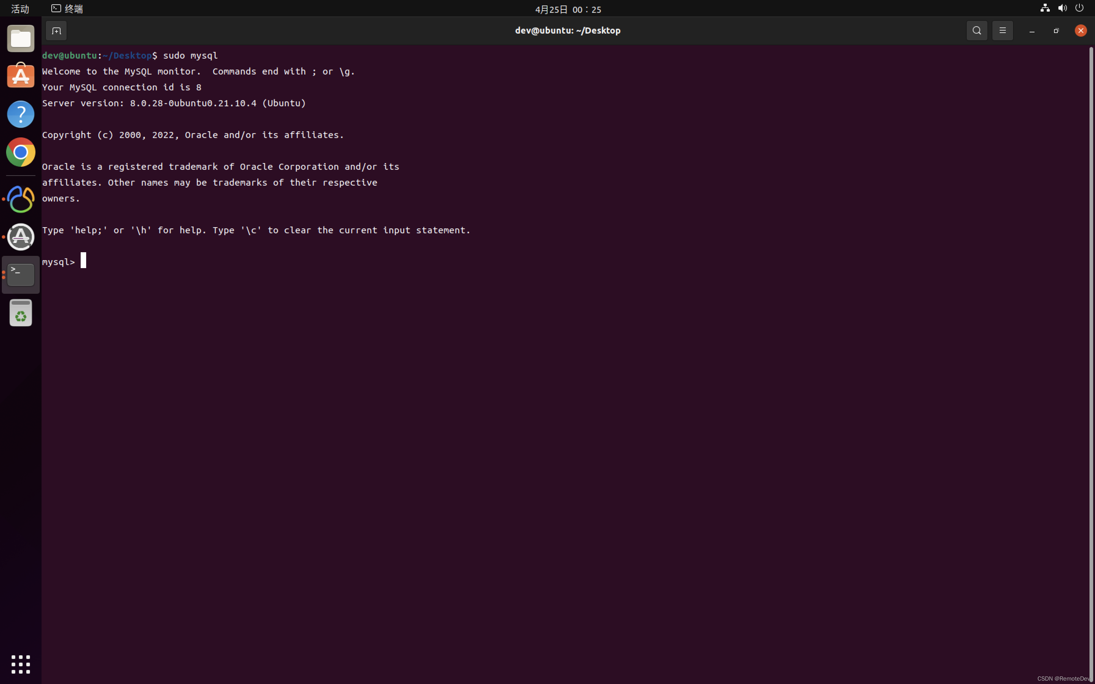This screenshot has height=684, width=1095.
Task: Click the 'Oracle is a registered trademark' line
Action: click(221, 166)
